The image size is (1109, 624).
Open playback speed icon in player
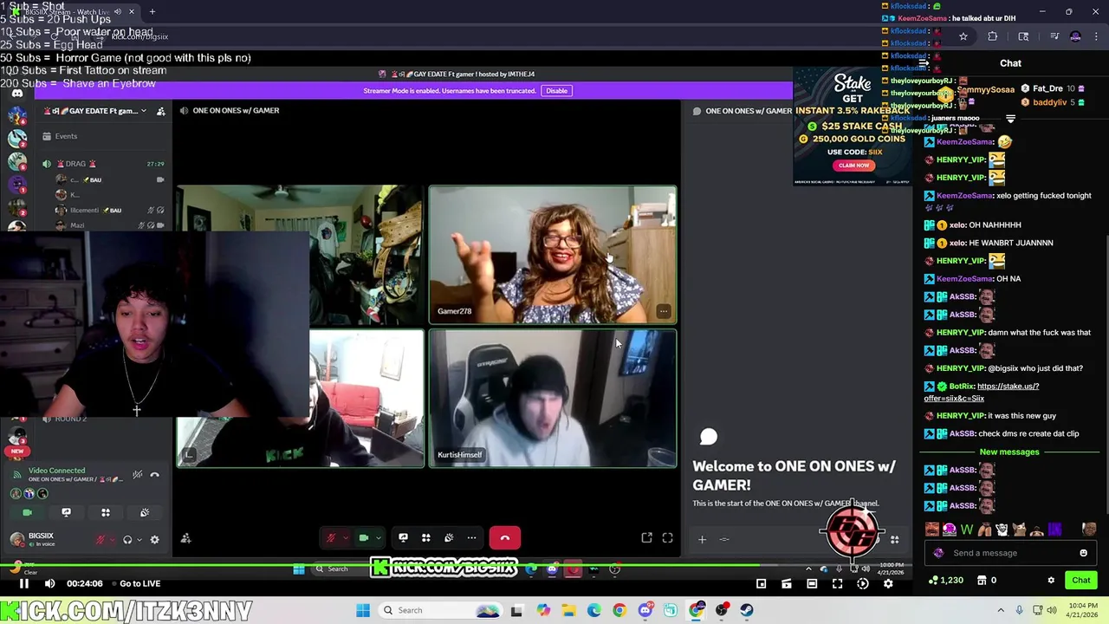click(x=863, y=584)
